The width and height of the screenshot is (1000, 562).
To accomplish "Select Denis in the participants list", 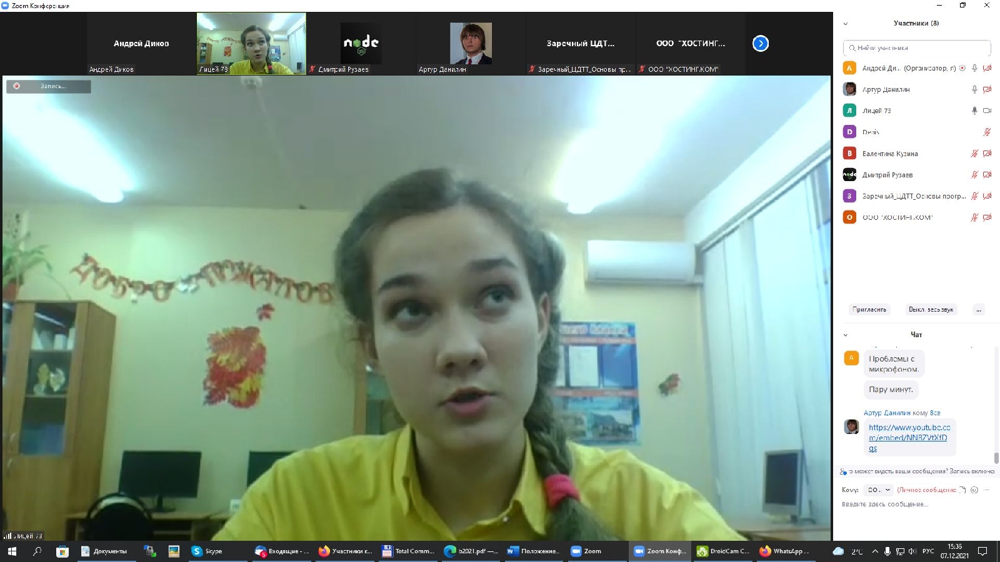I will click(x=871, y=132).
